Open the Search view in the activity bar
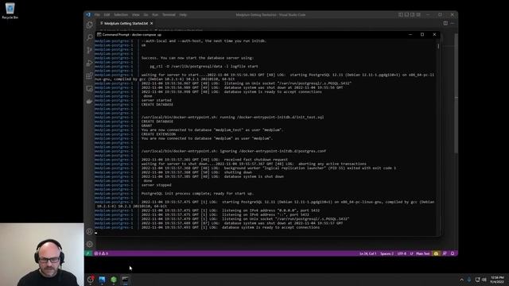Image resolution: width=509 pixels, height=286 pixels. coord(90,37)
